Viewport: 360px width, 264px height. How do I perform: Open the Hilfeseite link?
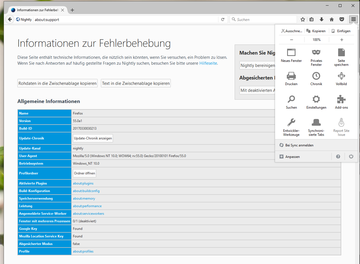(x=208, y=63)
